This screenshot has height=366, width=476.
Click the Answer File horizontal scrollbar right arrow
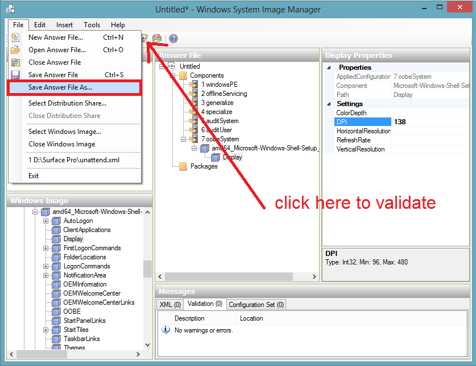314,276
